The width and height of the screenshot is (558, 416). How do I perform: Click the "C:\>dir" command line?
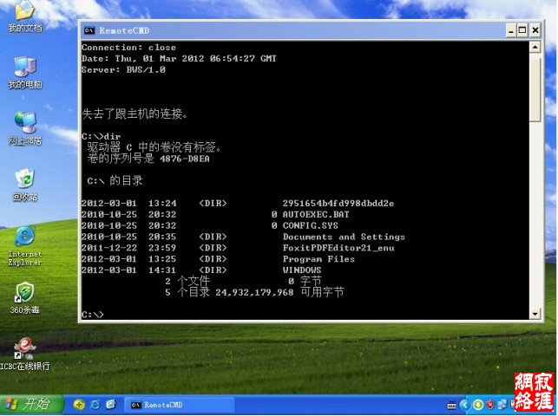click(102, 136)
